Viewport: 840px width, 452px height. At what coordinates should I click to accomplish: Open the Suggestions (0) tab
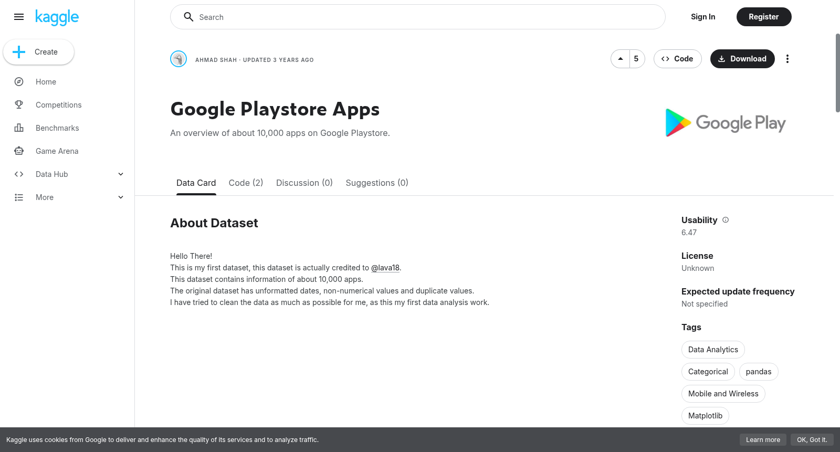pyautogui.click(x=377, y=183)
